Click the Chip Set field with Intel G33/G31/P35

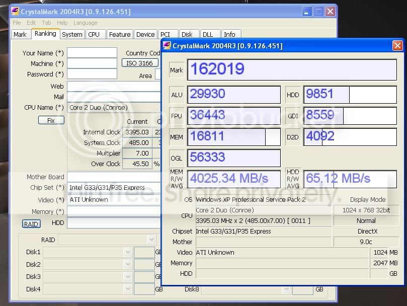[x=114, y=187]
